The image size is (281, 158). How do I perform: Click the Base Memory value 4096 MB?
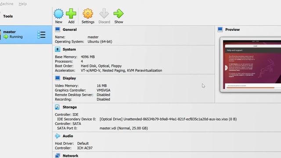[x=88, y=57]
